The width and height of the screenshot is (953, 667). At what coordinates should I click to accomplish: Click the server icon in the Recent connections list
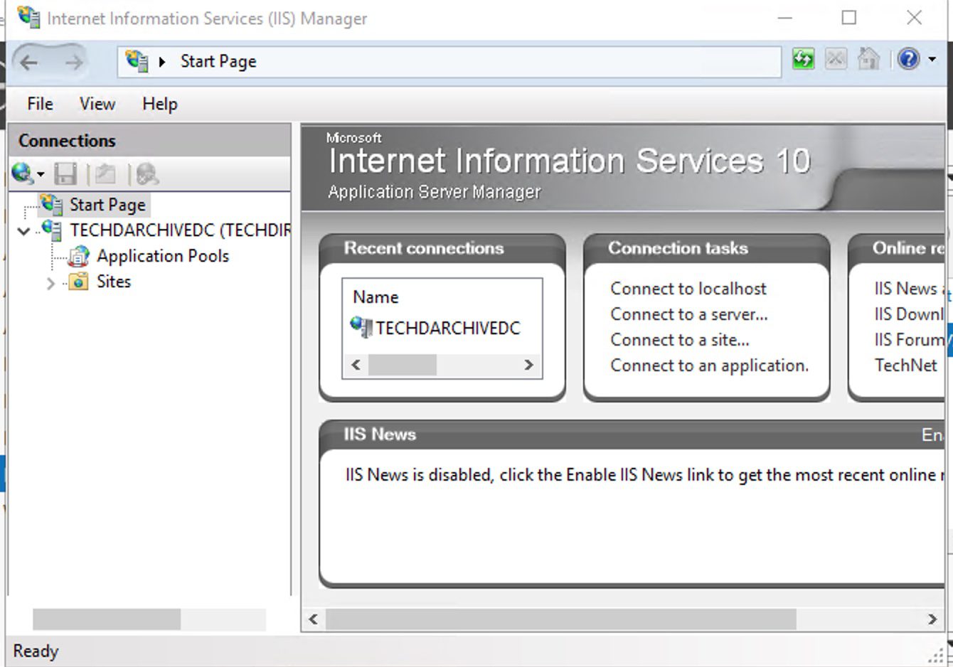(x=361, y=327)
